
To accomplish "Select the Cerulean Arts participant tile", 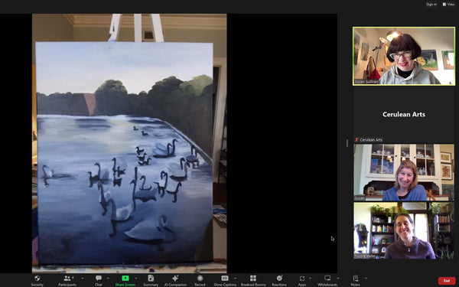I will tap(404, 115).
